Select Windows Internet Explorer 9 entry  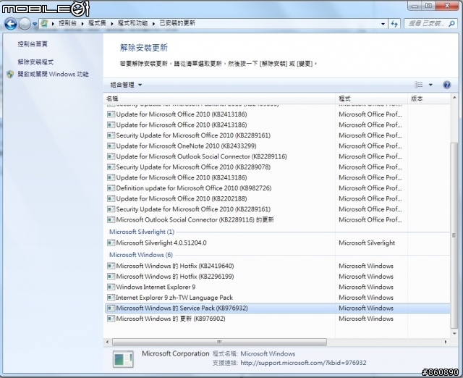[156, 287]
